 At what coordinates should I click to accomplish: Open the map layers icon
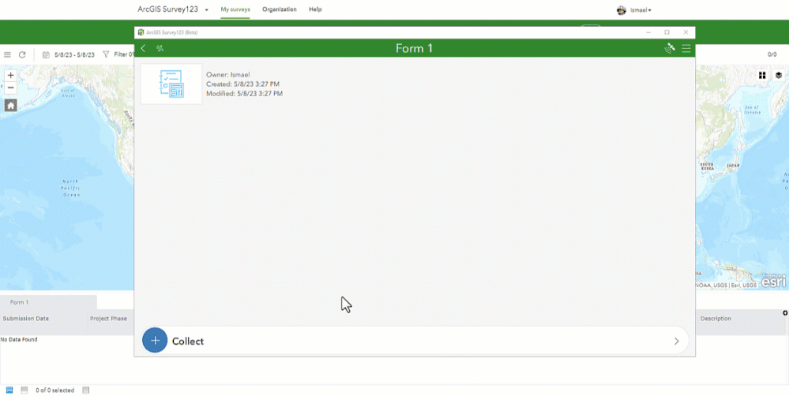(779, 76)
